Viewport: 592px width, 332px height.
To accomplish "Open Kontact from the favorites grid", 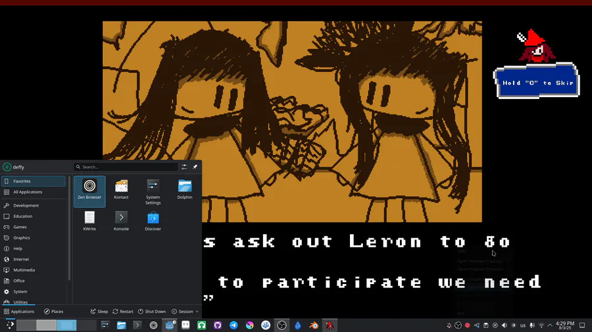I will tap(121, 190).
